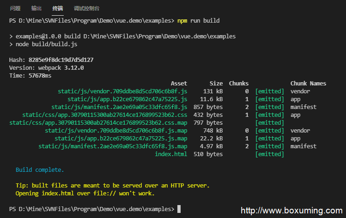Click the 'Chunk Names' column header
Image resolution: width=346 pixels, height=218 pixels.
coord(308,84)
